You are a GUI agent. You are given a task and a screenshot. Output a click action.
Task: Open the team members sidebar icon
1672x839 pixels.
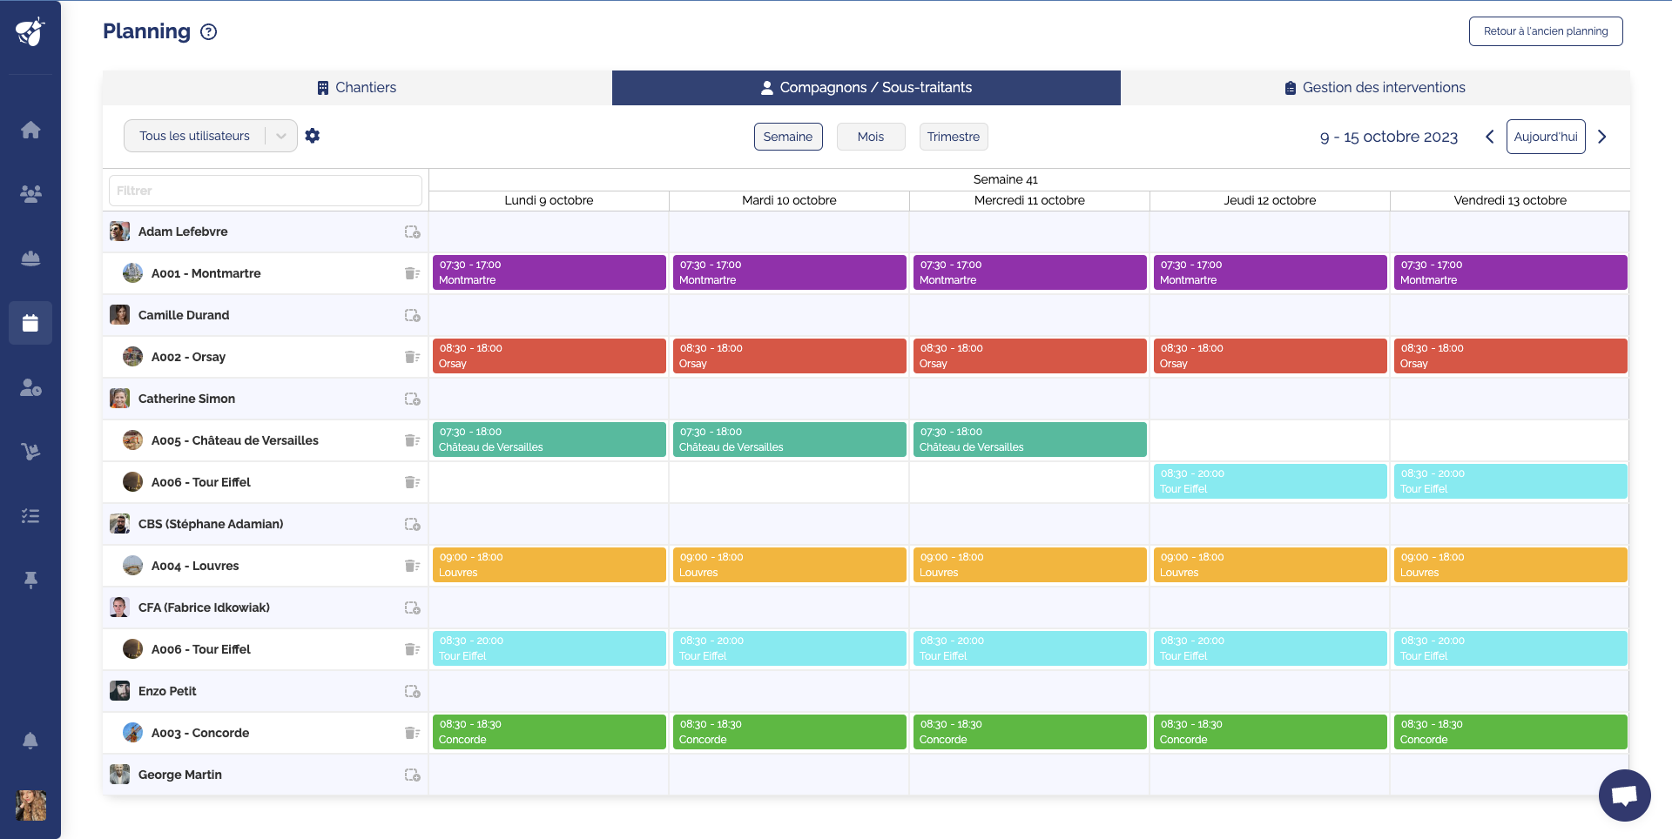30,194
